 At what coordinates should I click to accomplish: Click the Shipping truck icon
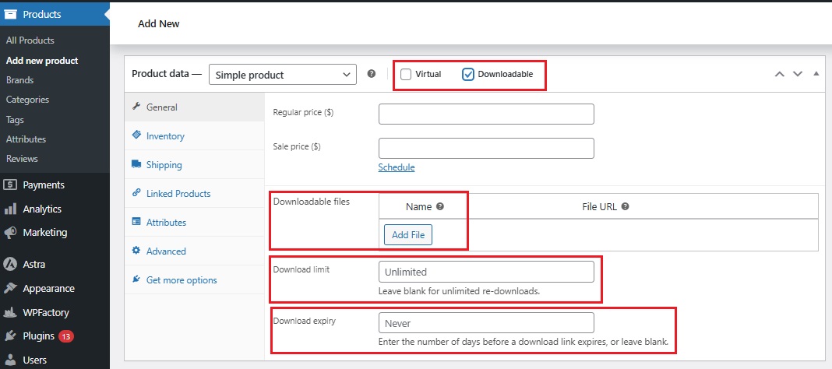pyautogui.click(x=136, y=164)
